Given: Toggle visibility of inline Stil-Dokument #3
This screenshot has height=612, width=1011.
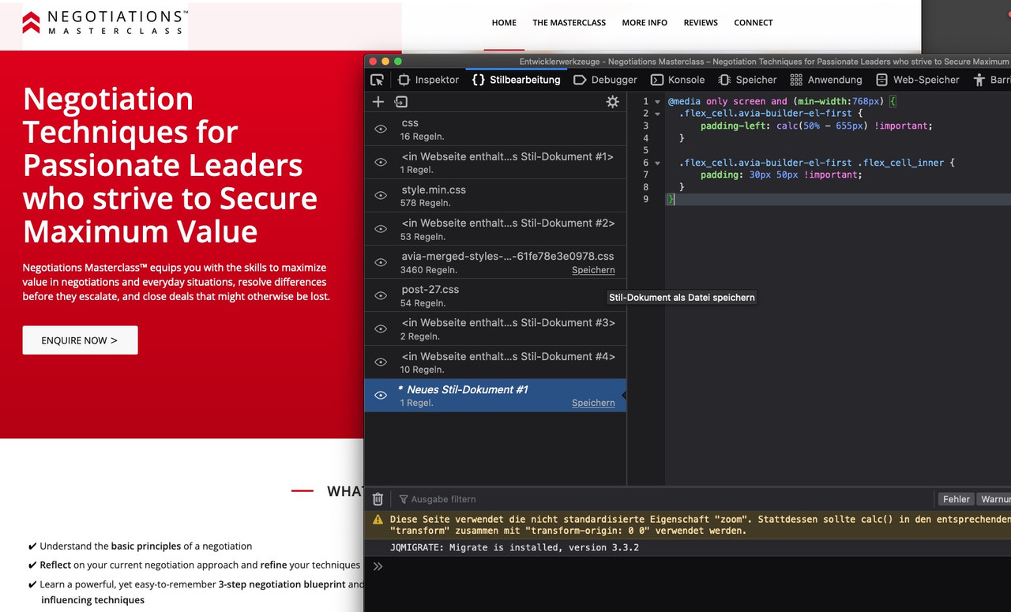Looking at the screenshot, I should (x=381, y=329).
